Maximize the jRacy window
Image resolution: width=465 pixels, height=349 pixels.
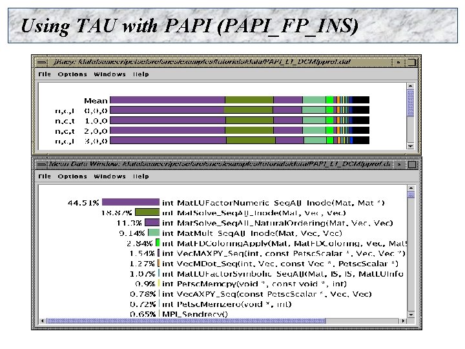pos(411,62)
